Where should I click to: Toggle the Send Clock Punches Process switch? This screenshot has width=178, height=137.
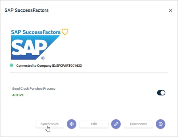coord(161,93)
